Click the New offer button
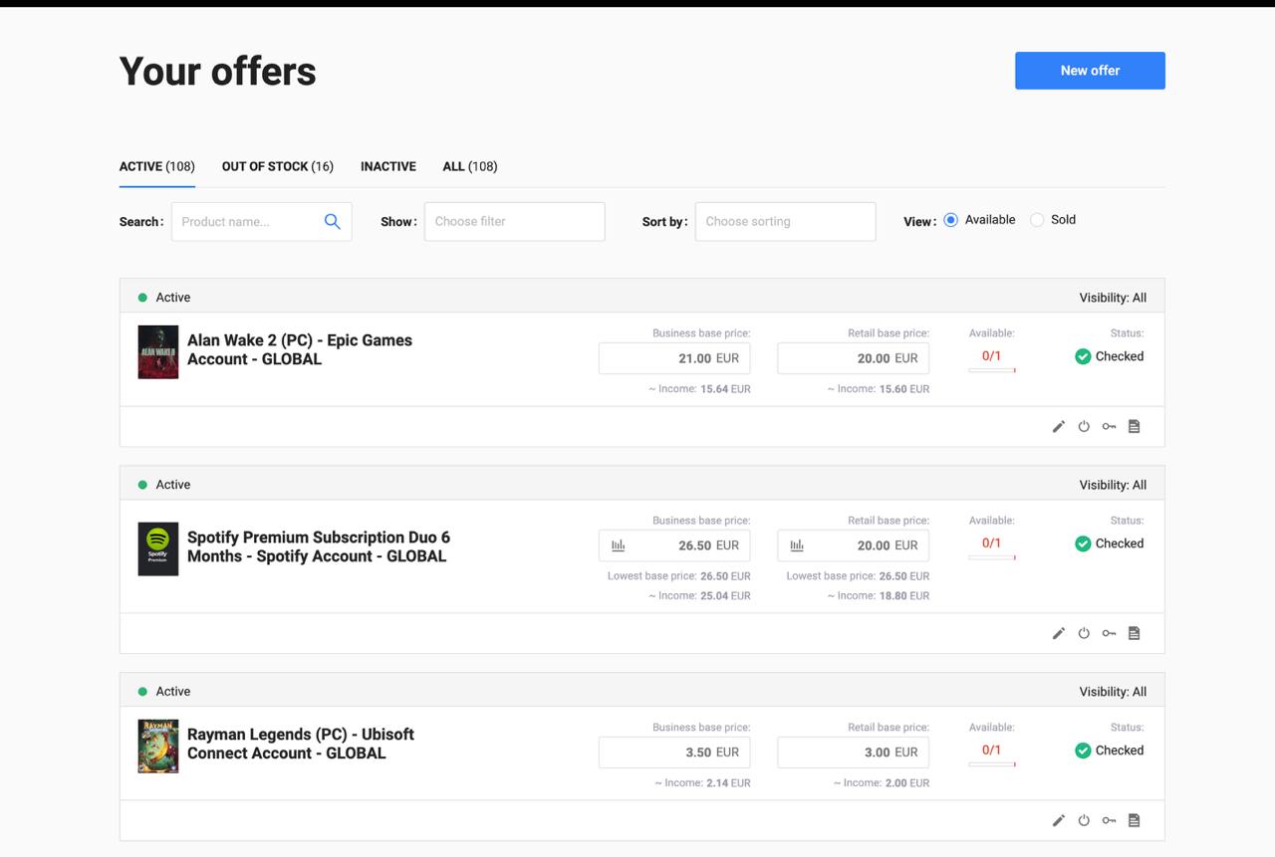The height and width of the screenshot is (857, 1275). 1090,71
